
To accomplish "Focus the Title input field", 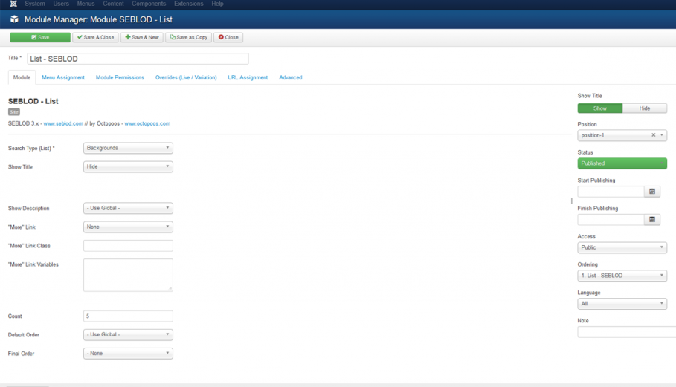I will pos(138,59).
